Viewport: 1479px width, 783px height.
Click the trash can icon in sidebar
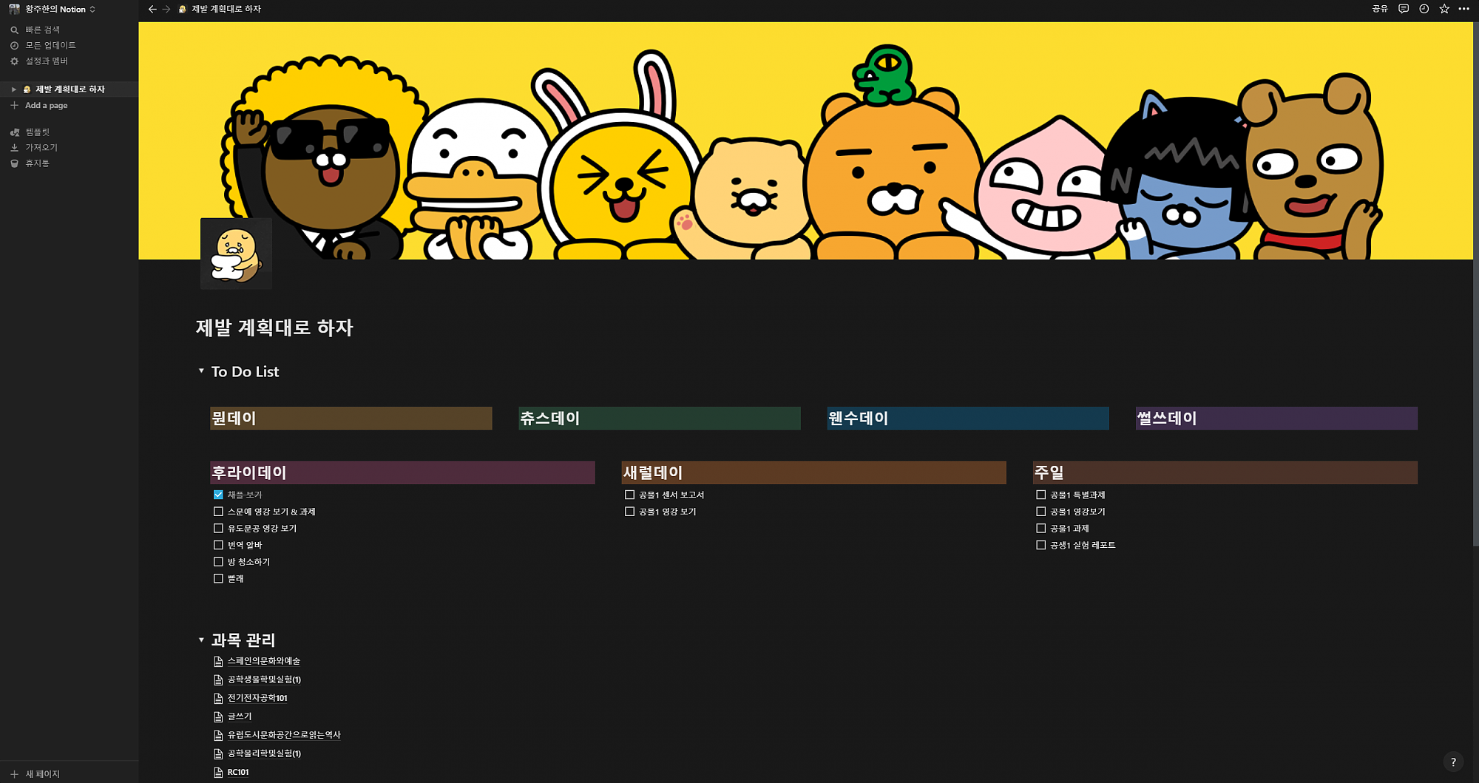pos(14,163)
